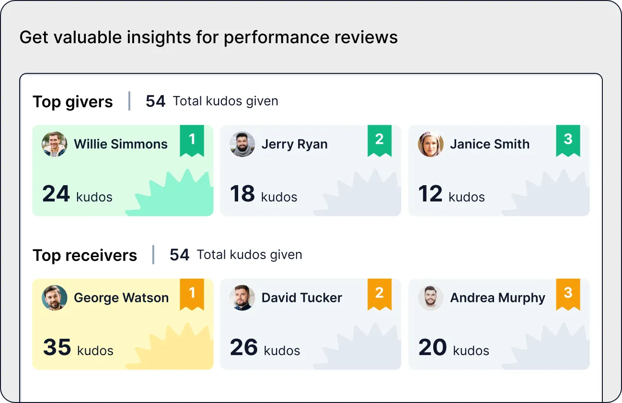Click orange rank 1 ribbon on George Watson
The width and height of the screenshot is (622, 403).
[x=192, y=294]
